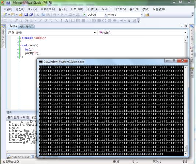The width and height of the screenshot is (196, 164).
Task: Click the Save All icon
Action: coord(31,15)
